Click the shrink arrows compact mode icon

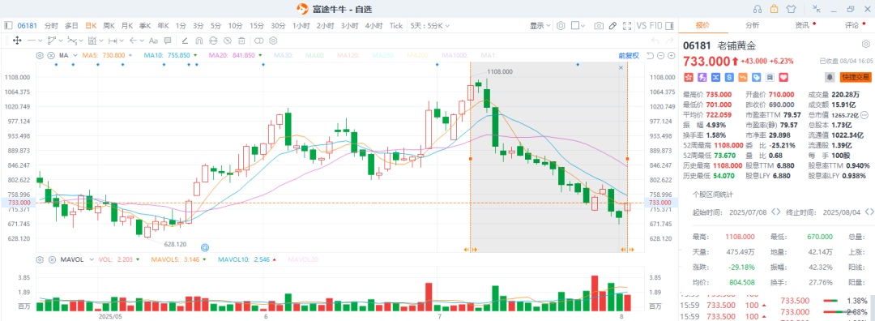coord(817,8)
